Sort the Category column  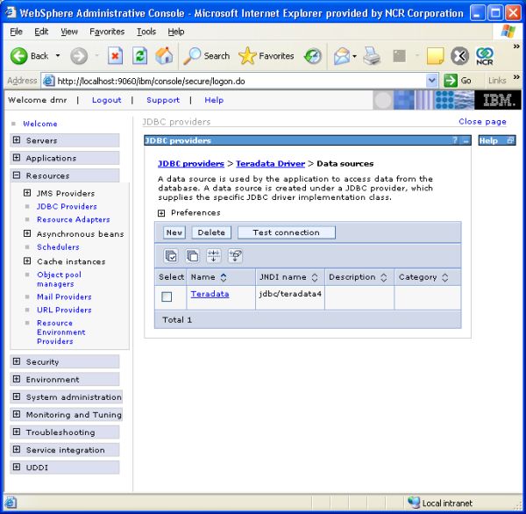coord(445,277)
